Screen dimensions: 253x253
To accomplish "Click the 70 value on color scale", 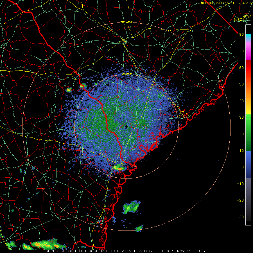I will (x=241, y=51).
